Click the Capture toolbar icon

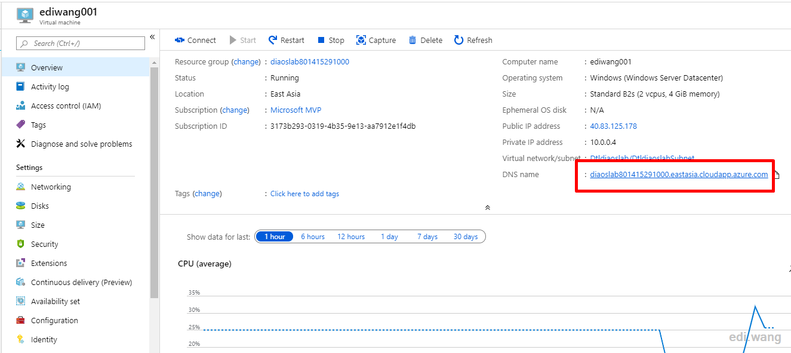click(361, 40)
